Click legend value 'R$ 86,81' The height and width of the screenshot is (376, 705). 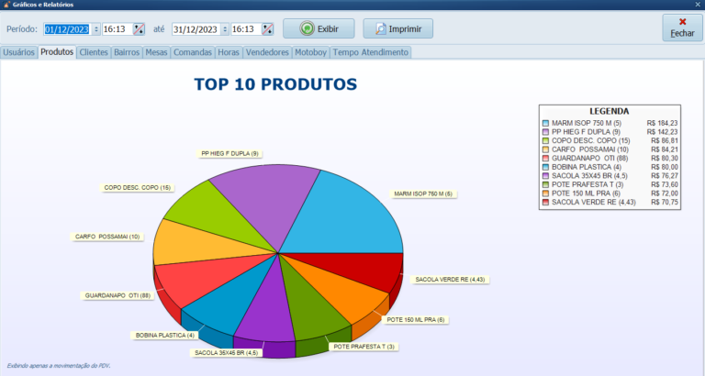[664, 140]
